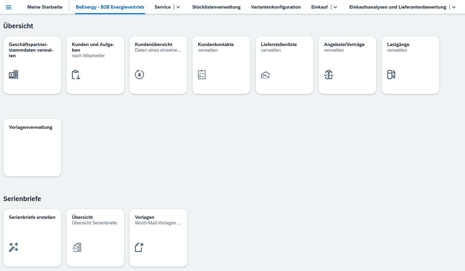Select the Variantenkonfiguration tab

tap(276, 7)
